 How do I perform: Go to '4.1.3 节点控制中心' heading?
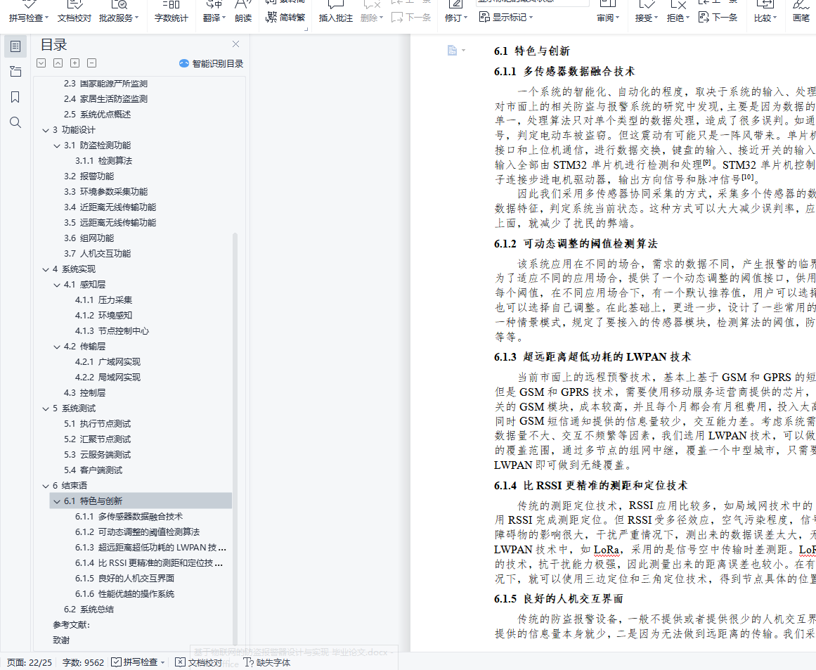tap(112, 330)
